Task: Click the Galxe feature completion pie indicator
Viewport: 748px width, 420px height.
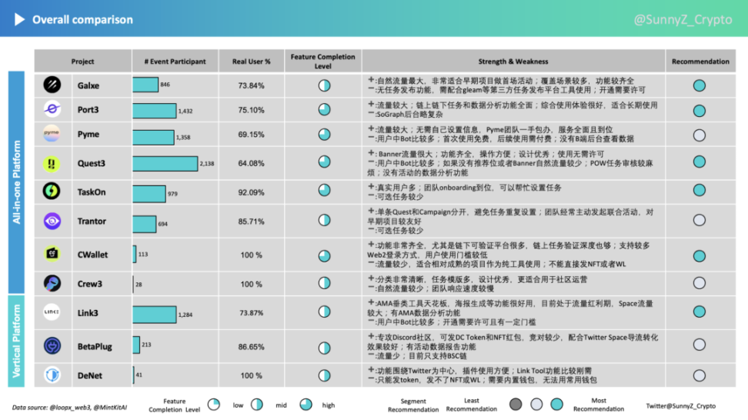Action: click(324, 85)
